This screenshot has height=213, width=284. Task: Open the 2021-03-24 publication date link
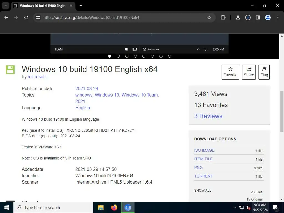87,88
